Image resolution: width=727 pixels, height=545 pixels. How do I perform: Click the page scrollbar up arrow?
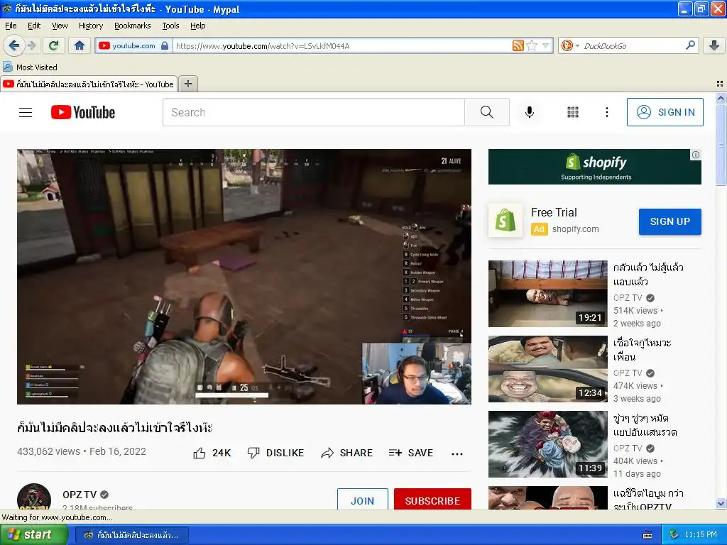721,98
